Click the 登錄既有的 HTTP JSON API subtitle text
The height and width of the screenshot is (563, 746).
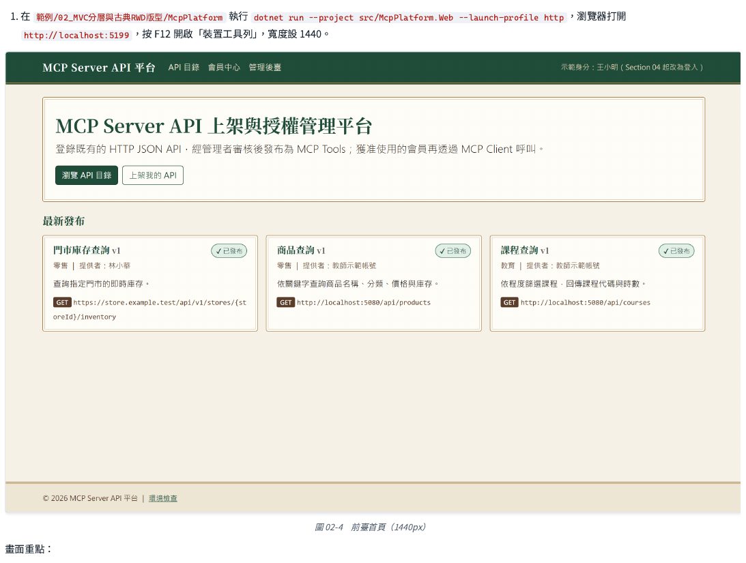[x=299, y=149]
